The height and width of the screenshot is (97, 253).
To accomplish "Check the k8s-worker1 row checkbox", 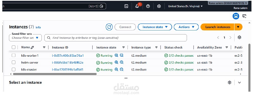I will point(14,55).
